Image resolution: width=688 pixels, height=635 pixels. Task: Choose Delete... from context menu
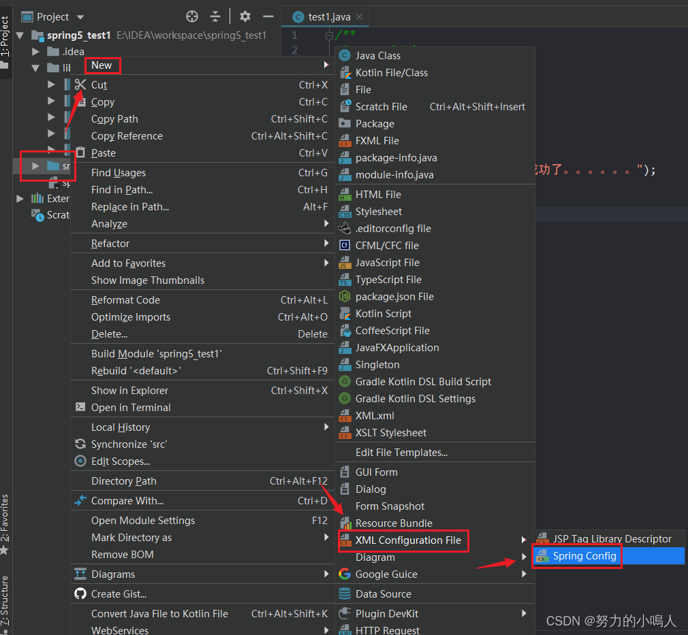coord(203,334)
